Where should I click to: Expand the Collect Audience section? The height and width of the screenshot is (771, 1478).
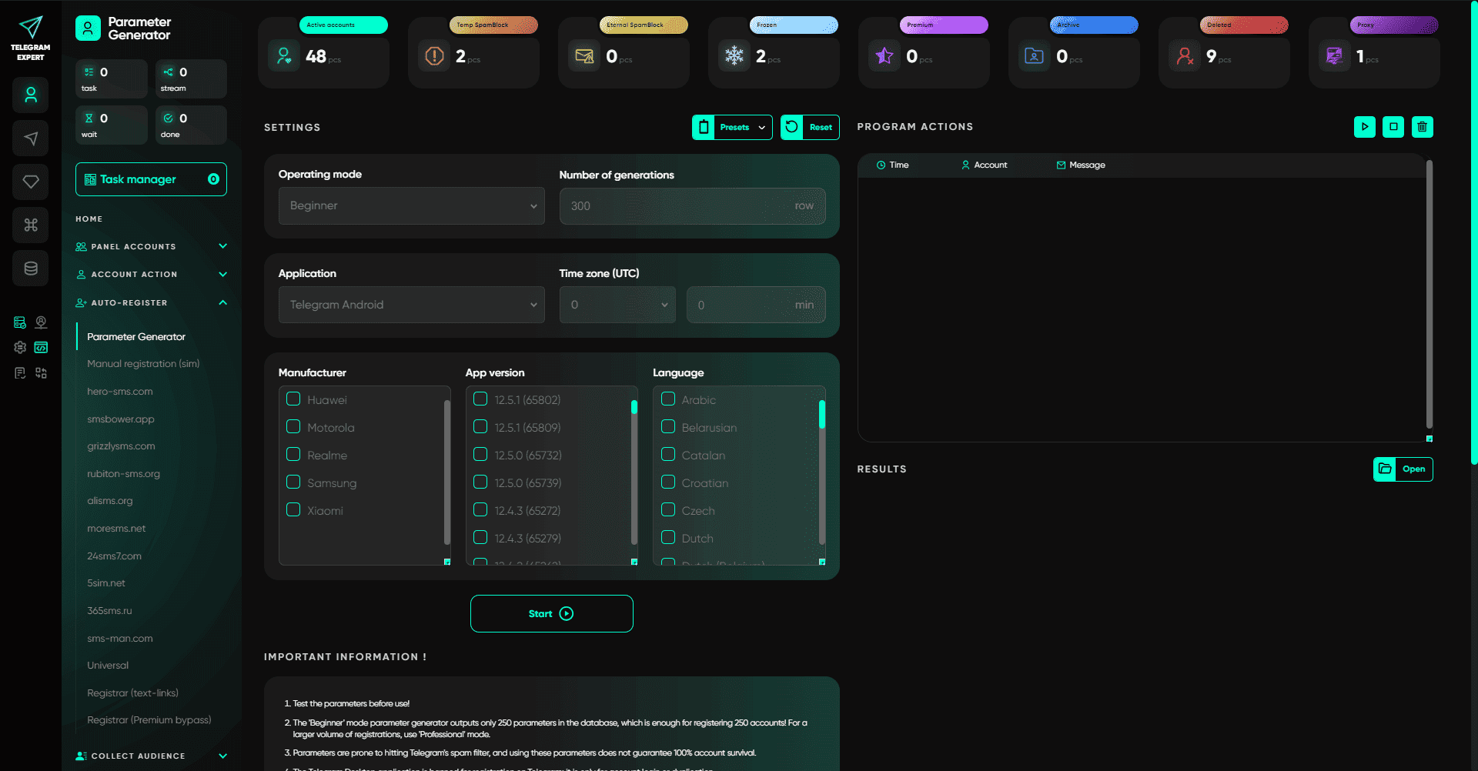pyautogui.click(x=151, y=756)
